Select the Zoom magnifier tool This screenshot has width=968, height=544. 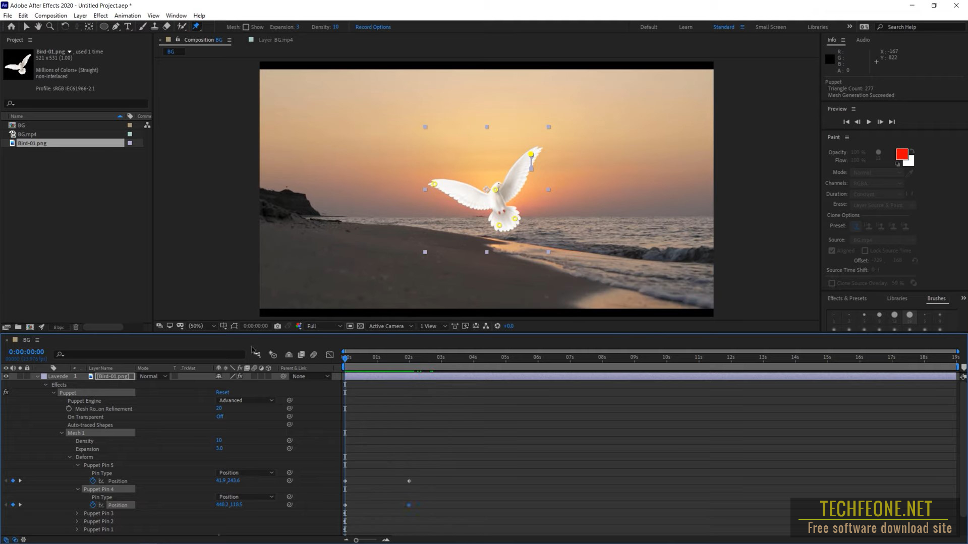click(50, 27)
